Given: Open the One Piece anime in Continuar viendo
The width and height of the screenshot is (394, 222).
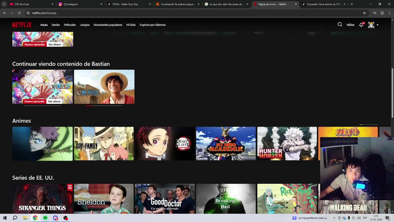Looking at the screenshot, I should [x=42, y=87].
